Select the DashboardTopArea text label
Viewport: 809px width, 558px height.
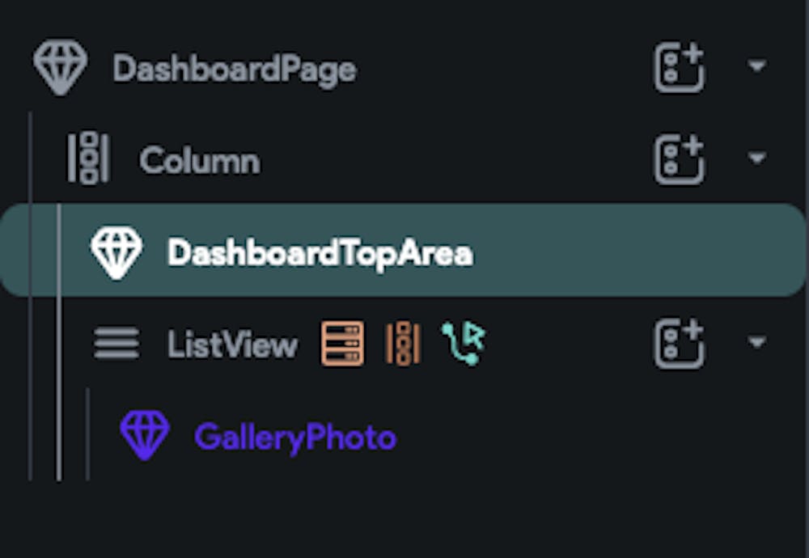320,253
